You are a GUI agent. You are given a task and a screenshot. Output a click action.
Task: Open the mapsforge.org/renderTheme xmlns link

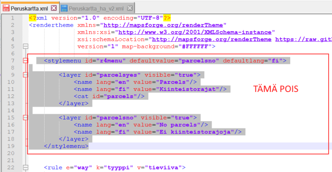click(163, 25)
